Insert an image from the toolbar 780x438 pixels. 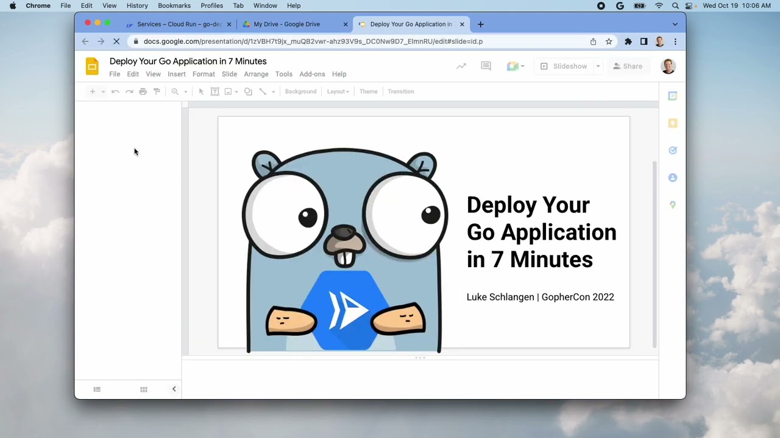(228, 91)
